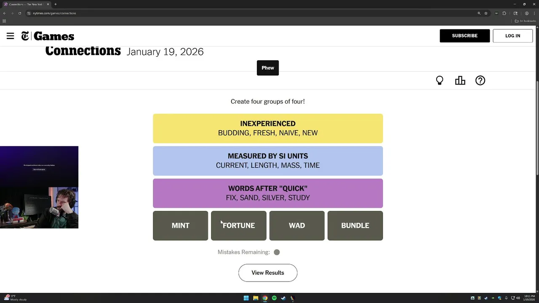Viewport: 539px width, 303px height.
Task: Click the lightbulb hints icon
Action: [440, 80]
